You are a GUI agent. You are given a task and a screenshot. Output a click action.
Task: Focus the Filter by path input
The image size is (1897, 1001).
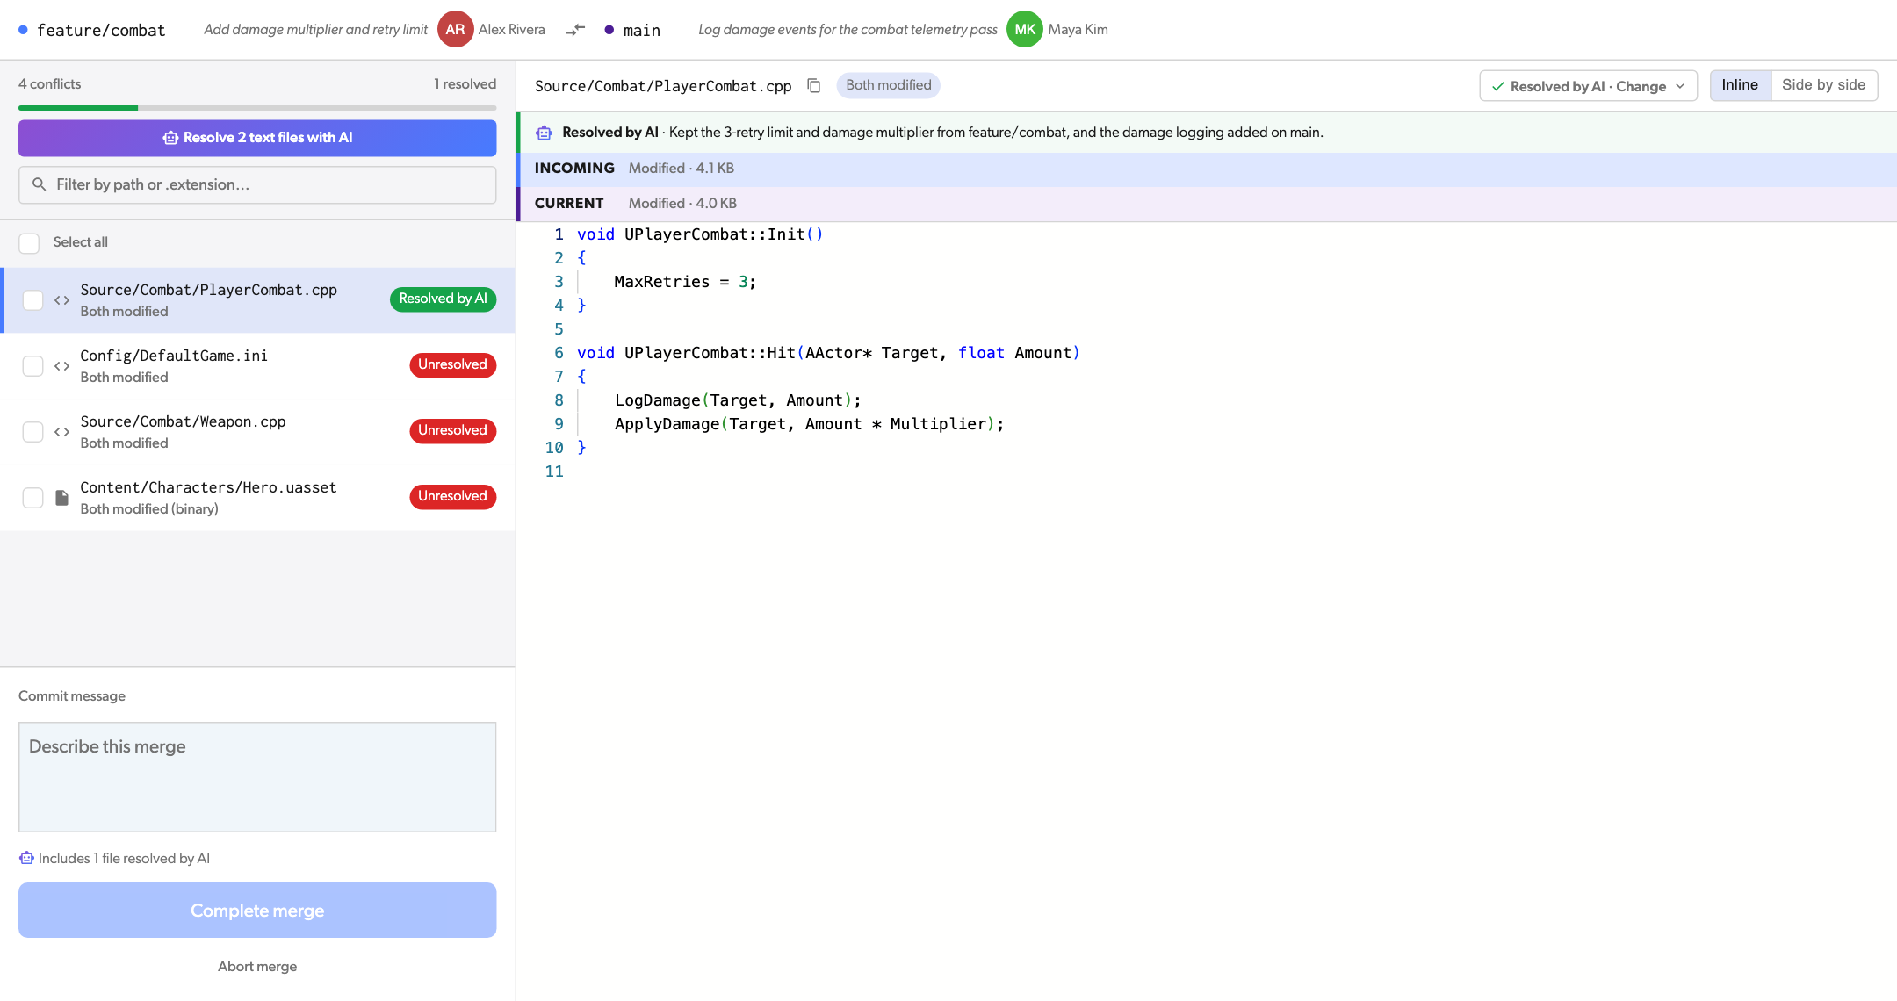(x=257, y=185)
